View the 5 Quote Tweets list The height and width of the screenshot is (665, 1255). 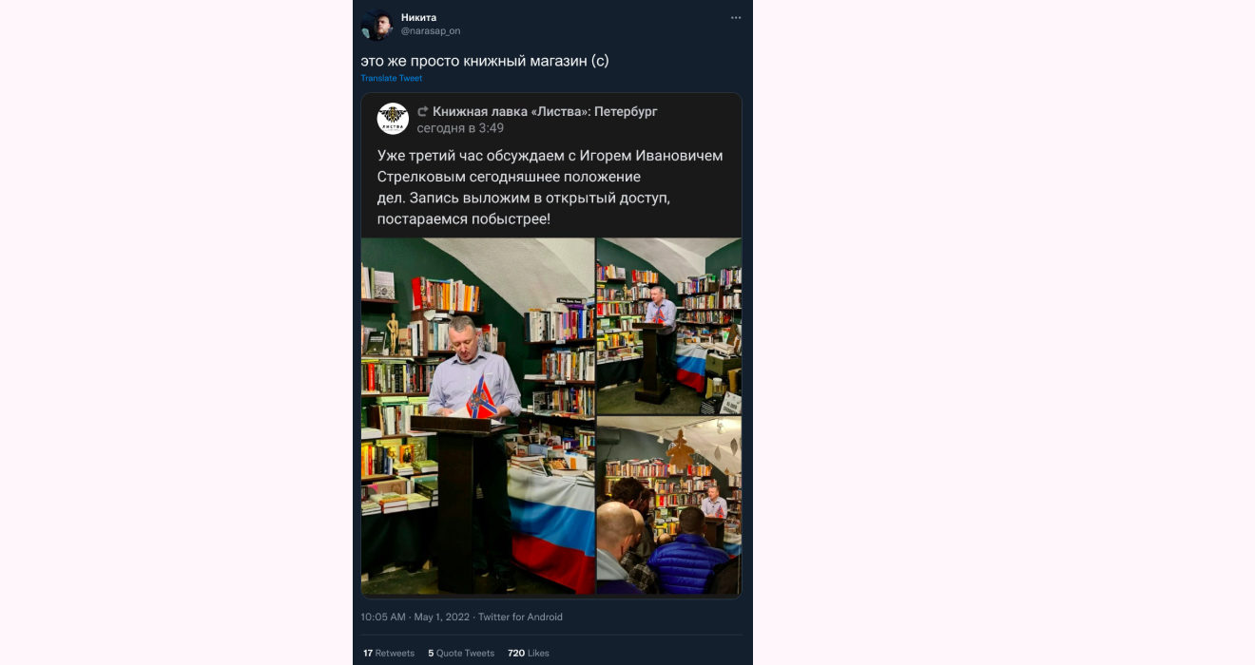click(x=461, y=654)
